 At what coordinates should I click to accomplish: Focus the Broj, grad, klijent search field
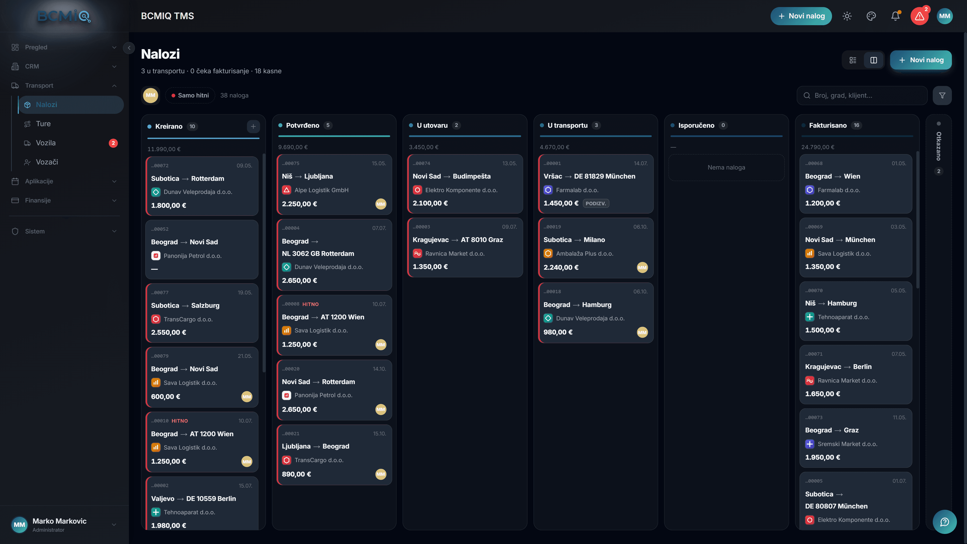[x=862, y=95]
